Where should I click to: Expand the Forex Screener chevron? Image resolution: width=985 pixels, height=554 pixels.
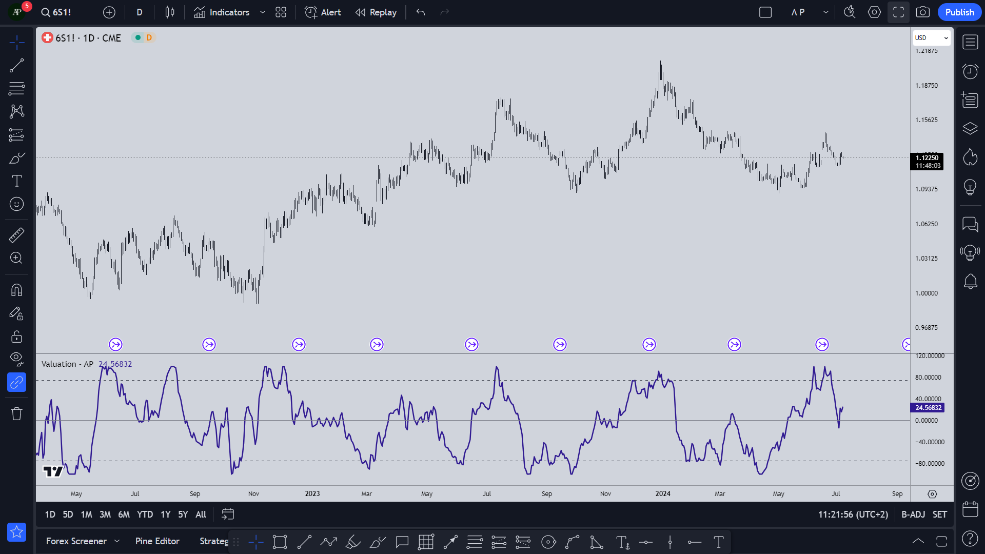pos(117,541)
